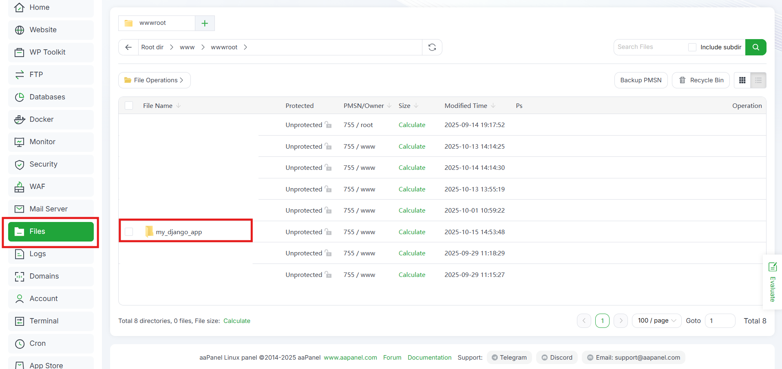Go to the previous page arrow

[x=584, y=321]
